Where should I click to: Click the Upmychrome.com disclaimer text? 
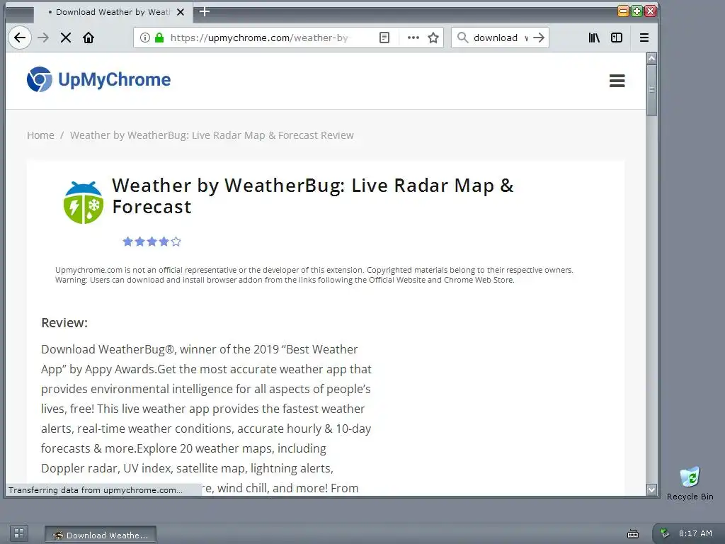coord(314,275)
